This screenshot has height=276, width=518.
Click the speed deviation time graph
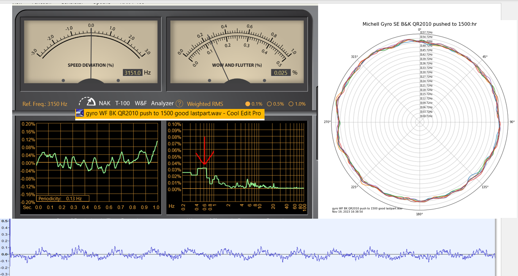tap(97, 163)
